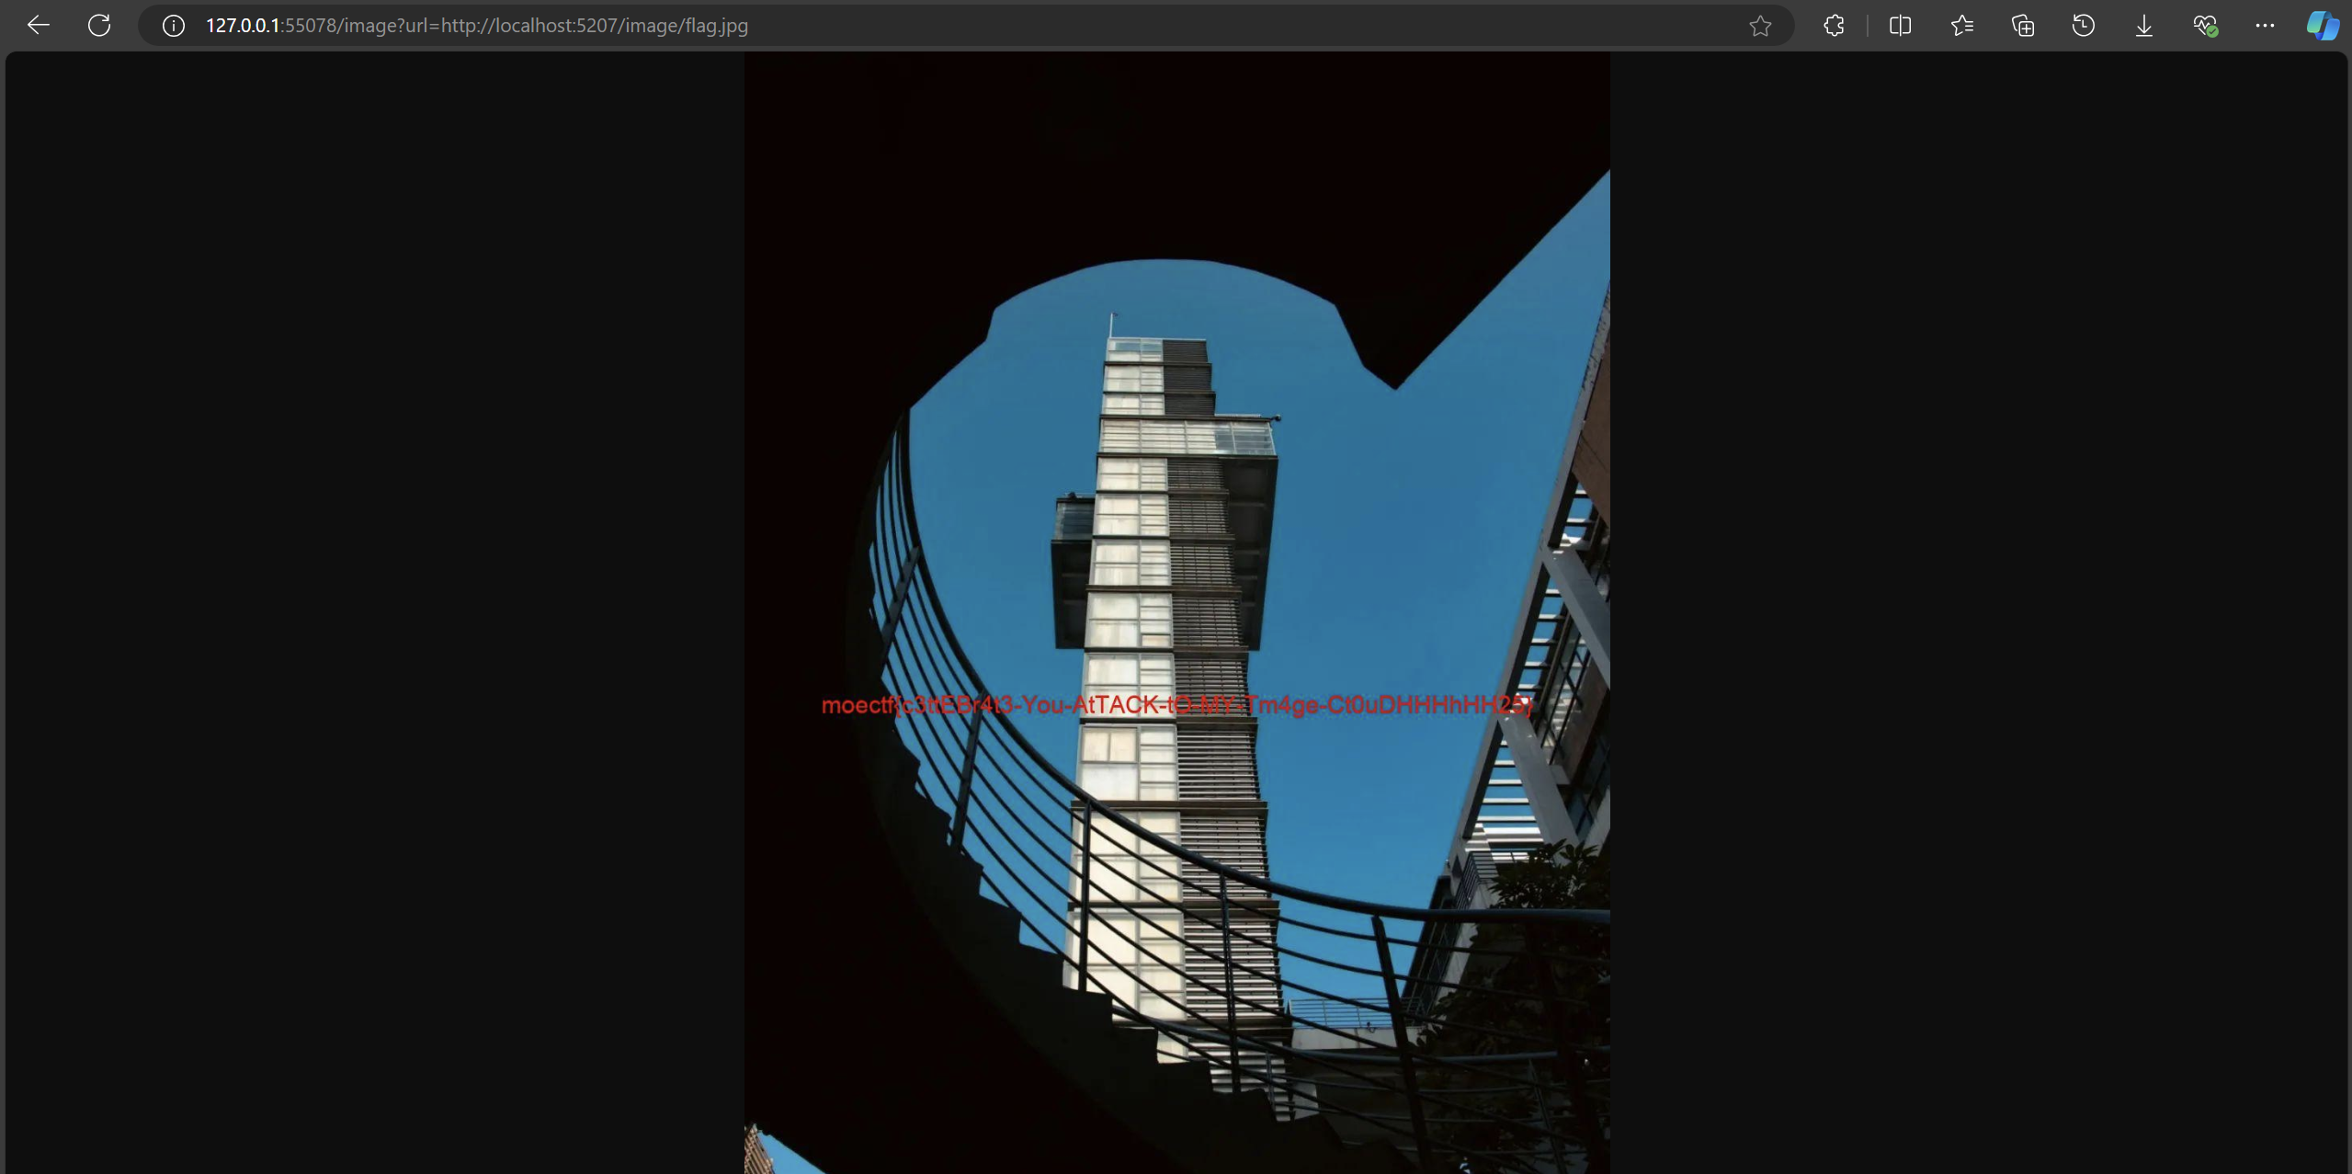Click the dark area right of the image

[1976, 607]
